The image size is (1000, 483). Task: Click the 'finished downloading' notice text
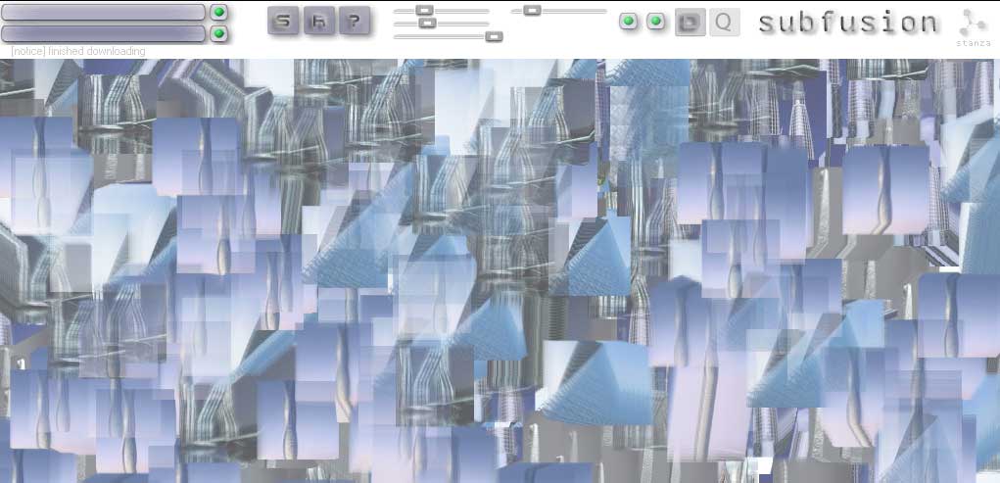click(x=77, y=51)
